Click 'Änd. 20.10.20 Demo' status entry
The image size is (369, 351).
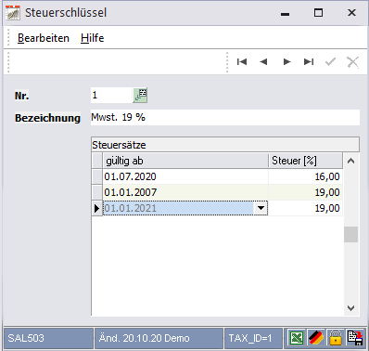[x=159, y=338]
